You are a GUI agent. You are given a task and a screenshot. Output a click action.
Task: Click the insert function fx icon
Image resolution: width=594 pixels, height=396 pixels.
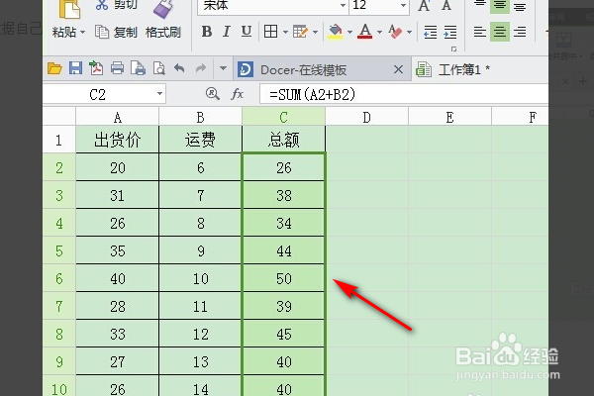point(238,94)
